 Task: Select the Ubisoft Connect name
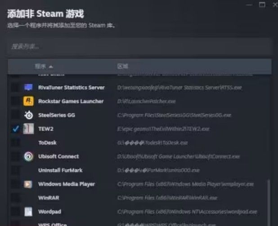click(58, 156)
